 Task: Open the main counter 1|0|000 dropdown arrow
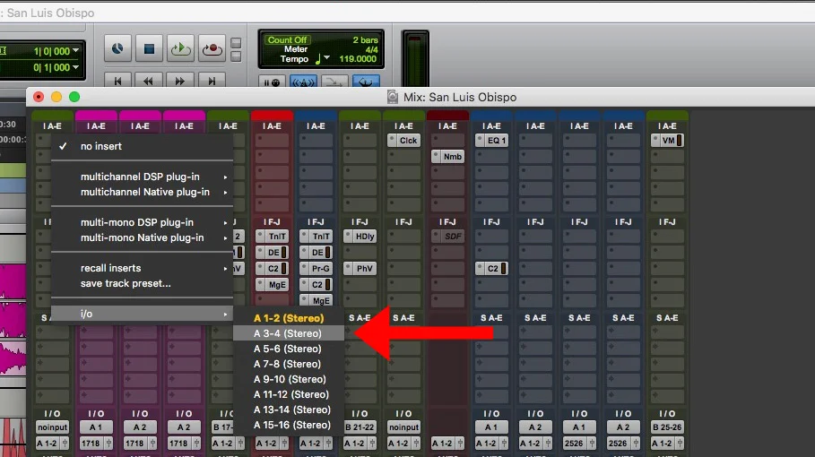(x=76, y=51)
